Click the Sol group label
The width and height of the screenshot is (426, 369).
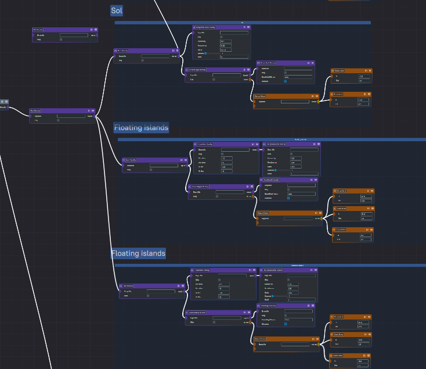pos(117,10)
